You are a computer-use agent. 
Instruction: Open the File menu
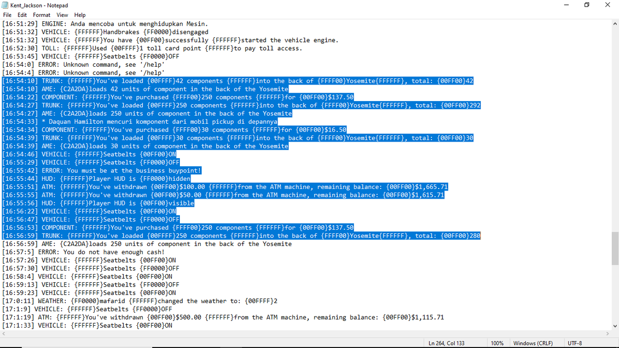(7, 15)
